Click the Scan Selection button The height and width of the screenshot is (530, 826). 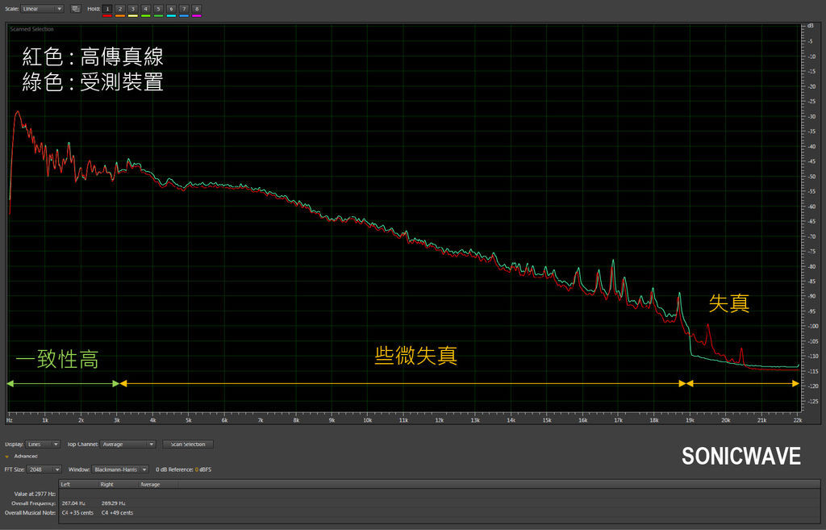pos(188,444)
